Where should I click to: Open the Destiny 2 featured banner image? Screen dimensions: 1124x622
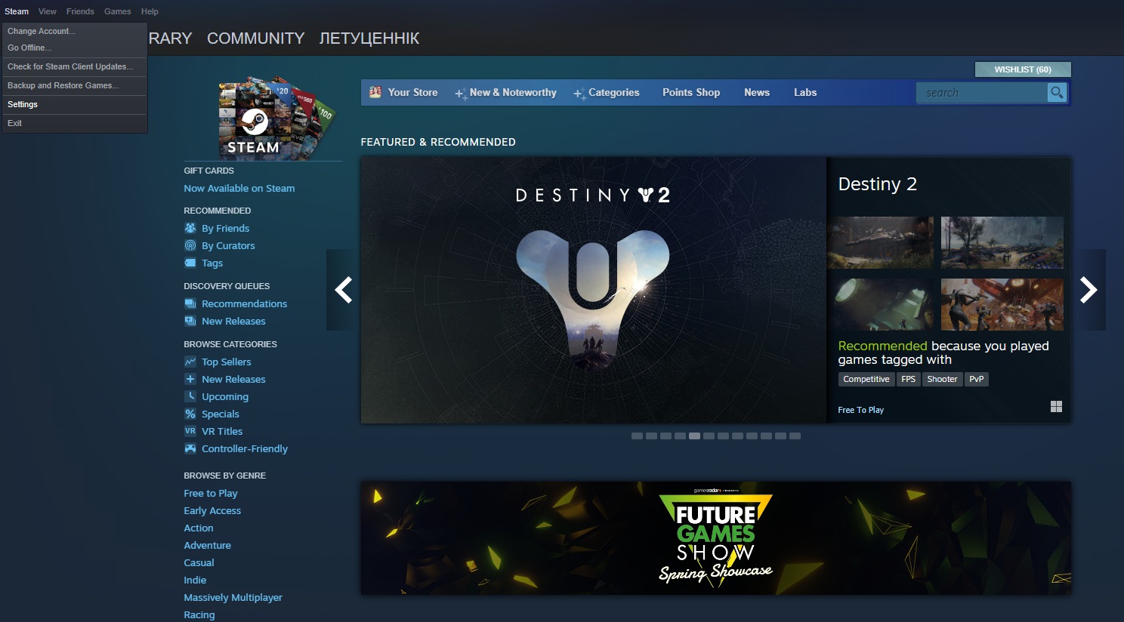click(594, 290)
